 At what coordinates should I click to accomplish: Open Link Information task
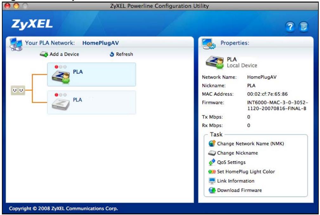pos(236,181)
